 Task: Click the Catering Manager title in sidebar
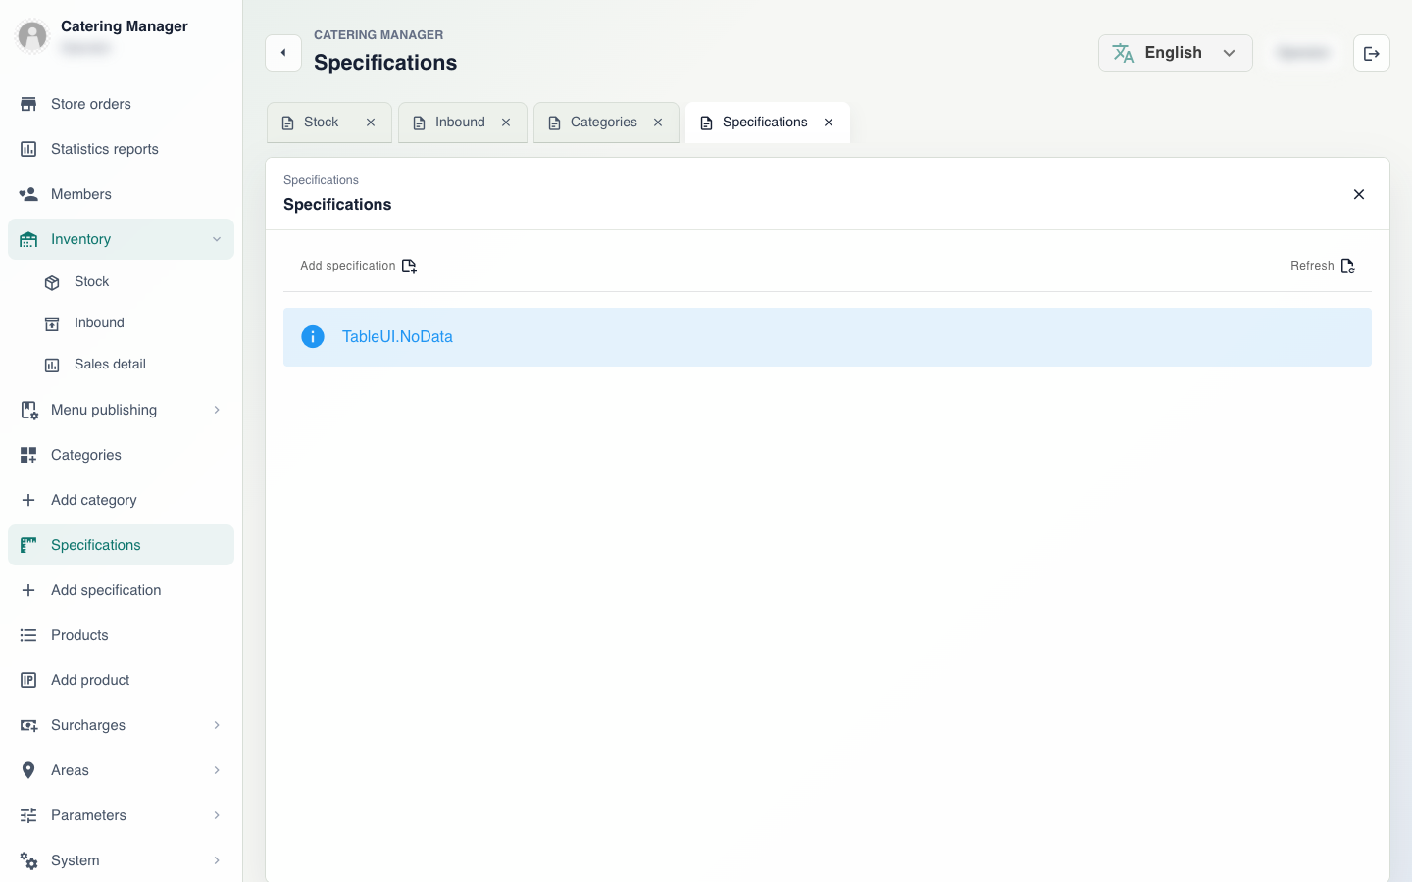tap(125, 26)
